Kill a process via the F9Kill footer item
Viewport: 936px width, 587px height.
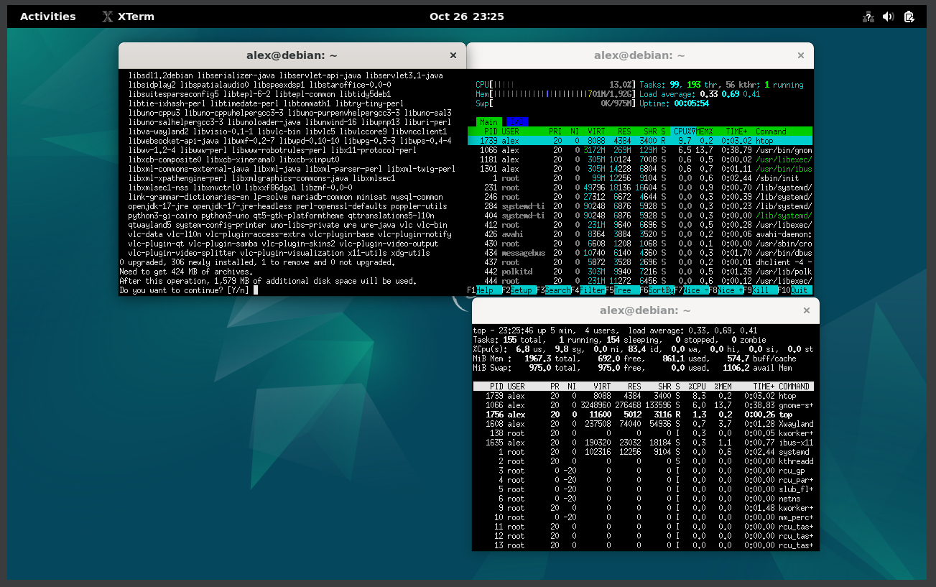click(760, 290)
